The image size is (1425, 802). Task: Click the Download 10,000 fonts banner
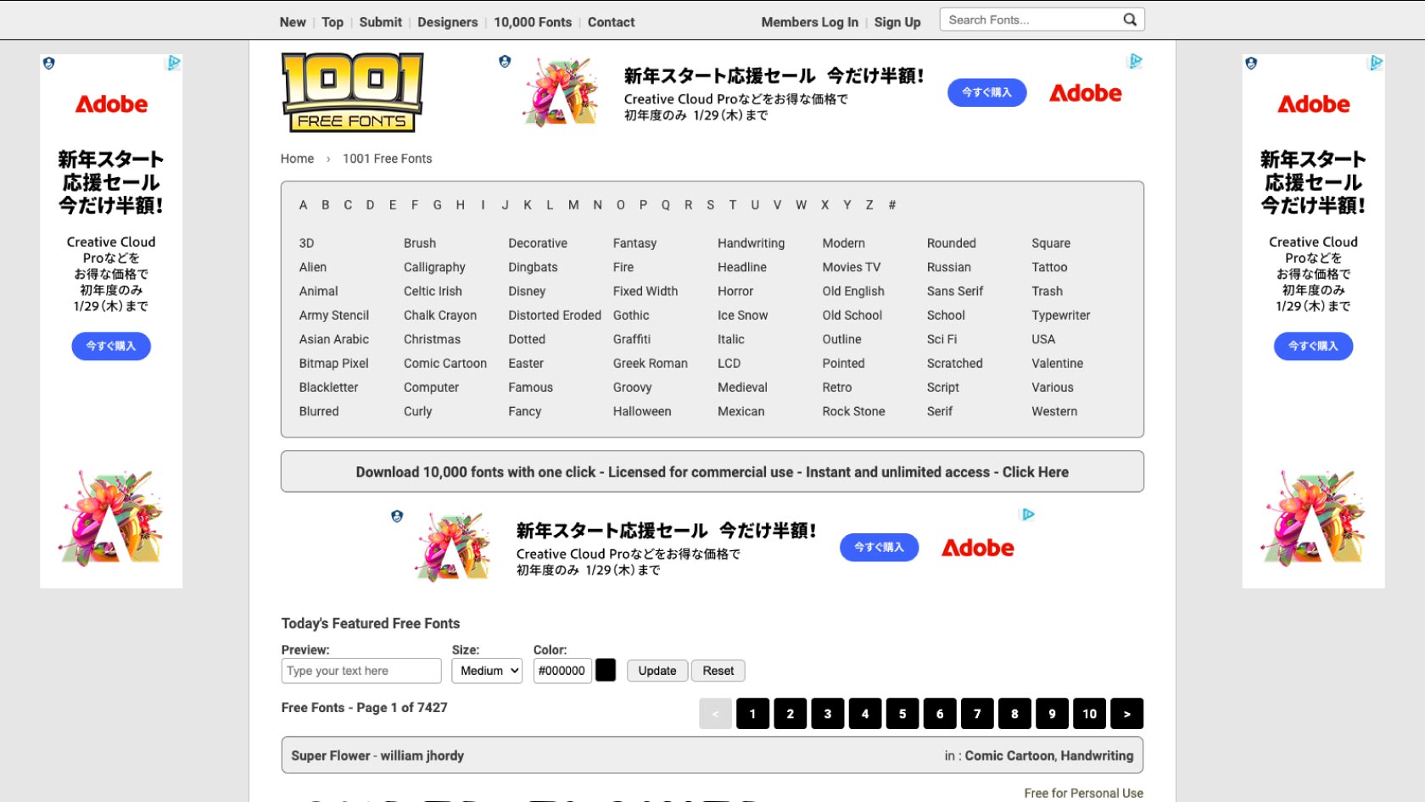[x=712, y=472]
